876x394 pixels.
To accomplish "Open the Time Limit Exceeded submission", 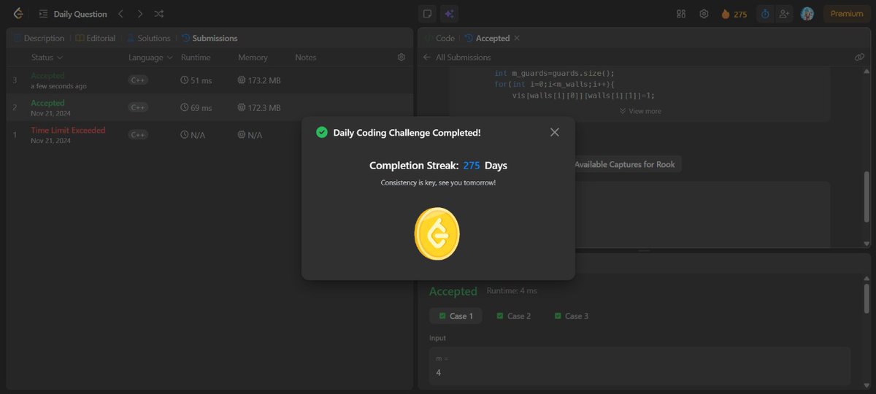I will coord(210,134).
